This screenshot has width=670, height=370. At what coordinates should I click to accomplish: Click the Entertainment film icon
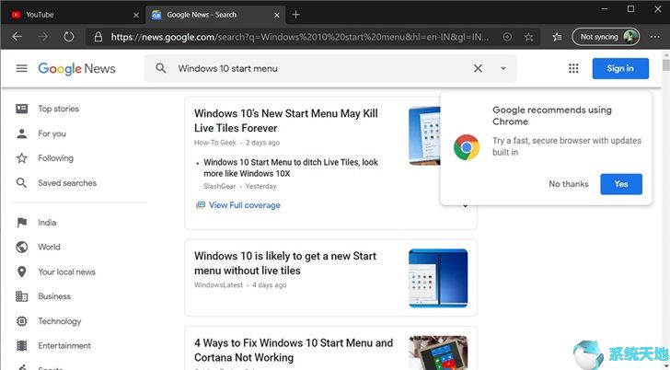click(22, 346)
